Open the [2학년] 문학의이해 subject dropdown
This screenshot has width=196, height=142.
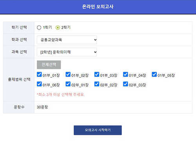coord(67,52)
